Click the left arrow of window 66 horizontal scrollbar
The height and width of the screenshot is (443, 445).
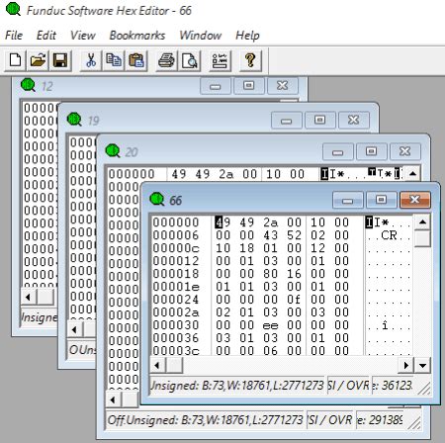pyautogui.click(x=157, y=365)
